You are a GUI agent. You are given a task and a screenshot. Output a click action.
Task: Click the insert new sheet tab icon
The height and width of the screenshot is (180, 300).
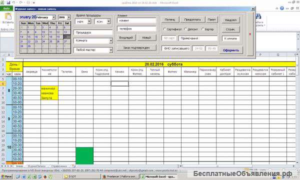73,166
